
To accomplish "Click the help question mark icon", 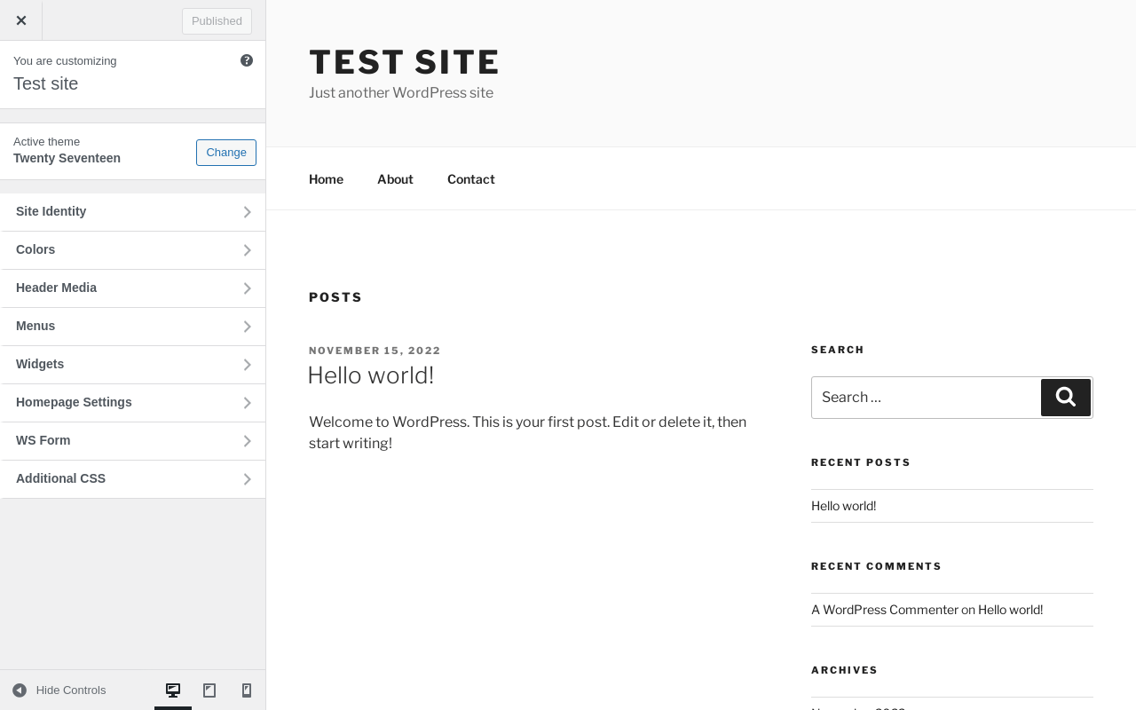I will [247, 60].
